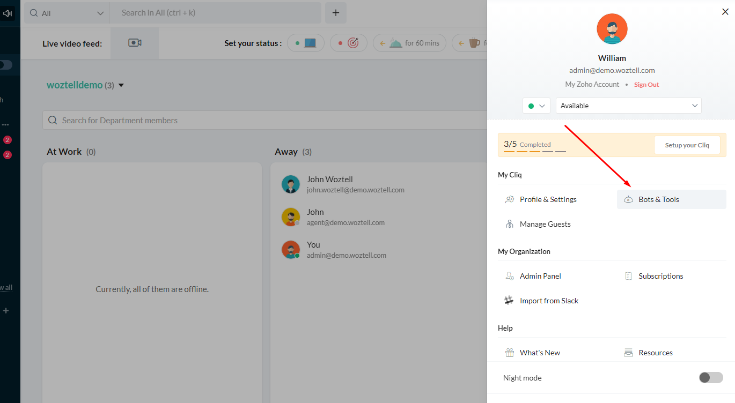The width and height of the screenshot is (735, 403).
Task: Click the plus icon in the left sidebar
Action: [x=6, y=310]
